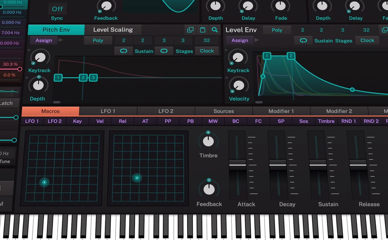The image size is (388, 240).
Task: Click the copy icon in Pitch Env header
Action: click(x=190, y=30)
